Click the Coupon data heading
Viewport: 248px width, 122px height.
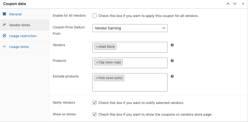(15, 4)
